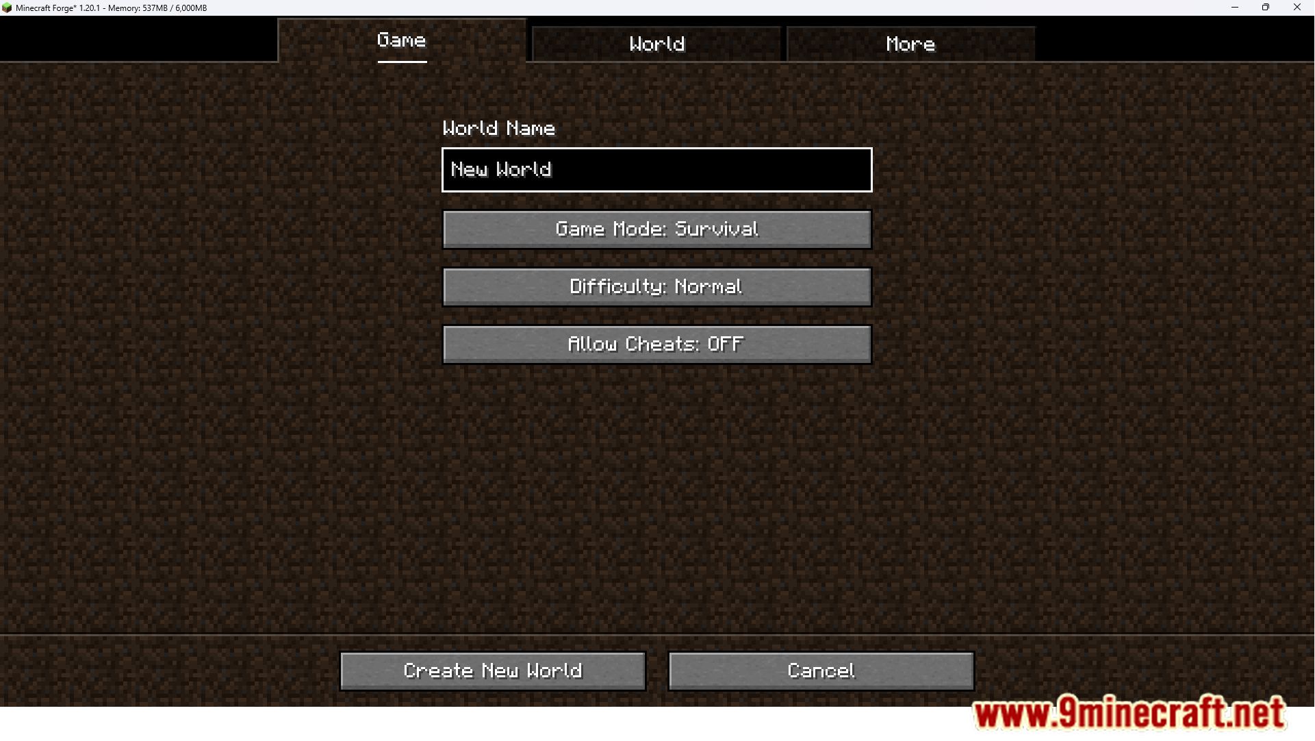This screenshot has width=1315, height=741.
Task: Click Create New World button
Action: [x=493, y=670]
